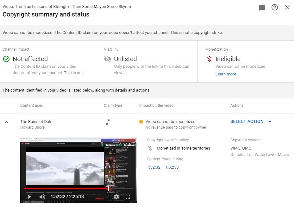Click the Unlisted visibility heading
Viewport: 294px width, 212px height.
125,59
